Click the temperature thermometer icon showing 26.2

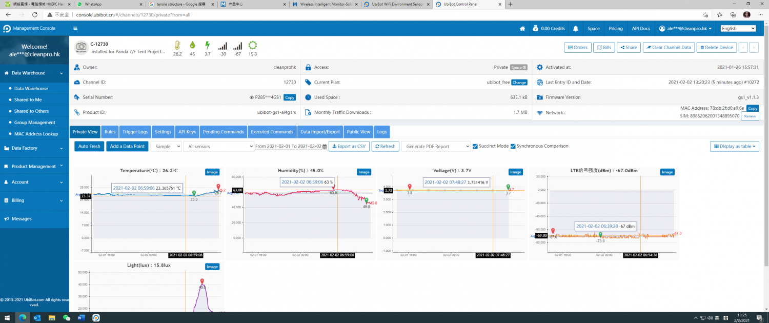click(177, 45)
